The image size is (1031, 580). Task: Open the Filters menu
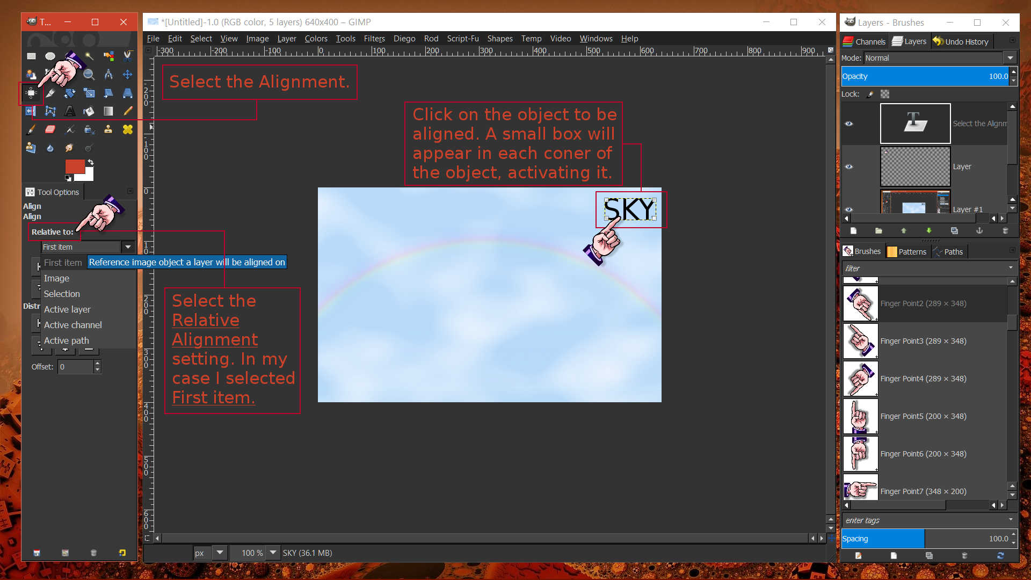click(x=374, y=38)
